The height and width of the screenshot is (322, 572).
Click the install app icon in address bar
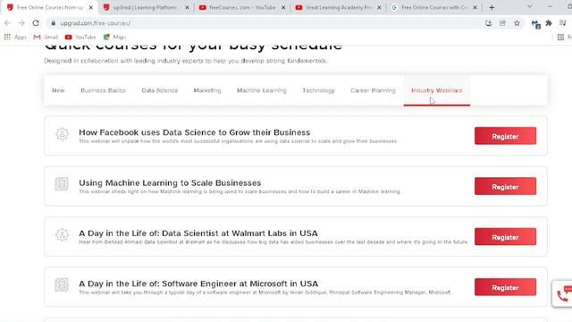pos(489,23)
